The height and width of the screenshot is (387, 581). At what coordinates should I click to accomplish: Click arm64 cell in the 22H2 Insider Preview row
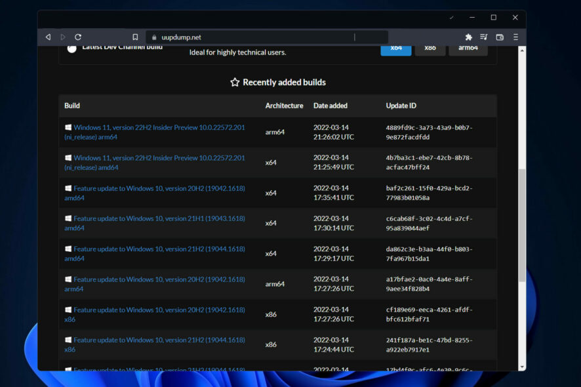pos(275,132)
